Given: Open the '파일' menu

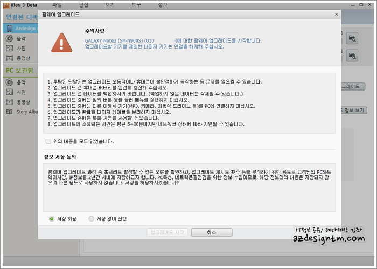Looking at the screenshot, I should (x=57, y=5).
